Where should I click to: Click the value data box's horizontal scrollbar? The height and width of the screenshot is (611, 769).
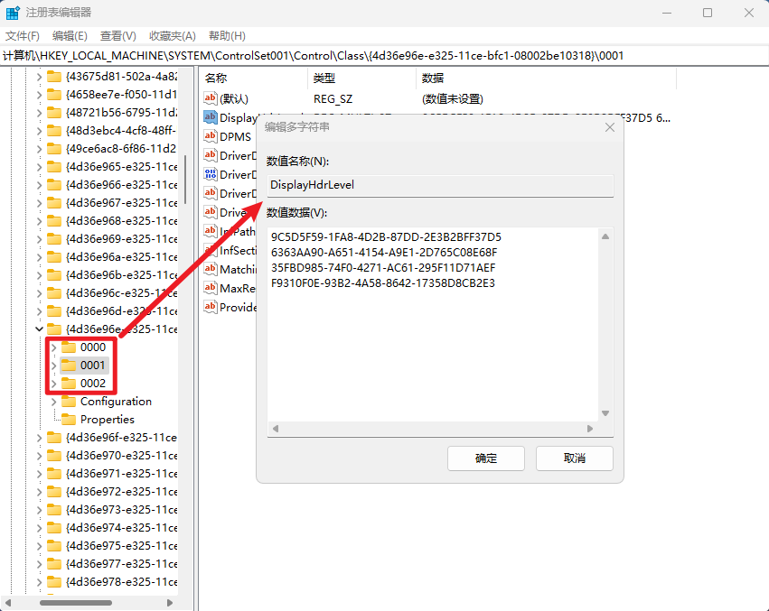tap(434, 428)
